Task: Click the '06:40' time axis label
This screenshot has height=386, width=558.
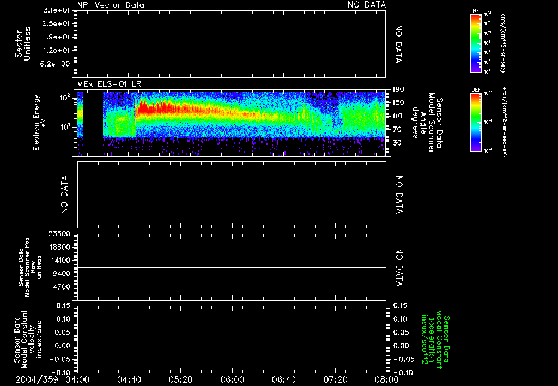Action: (x=283, y=379)
